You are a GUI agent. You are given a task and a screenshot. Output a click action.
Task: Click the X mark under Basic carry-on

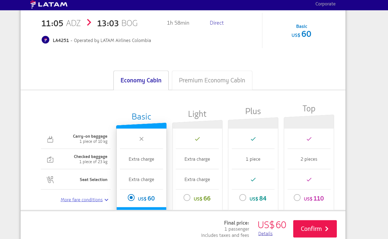click(x=141, y=139)
